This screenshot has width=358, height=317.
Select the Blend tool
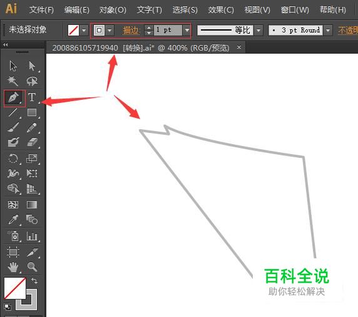tap(32, 220)
